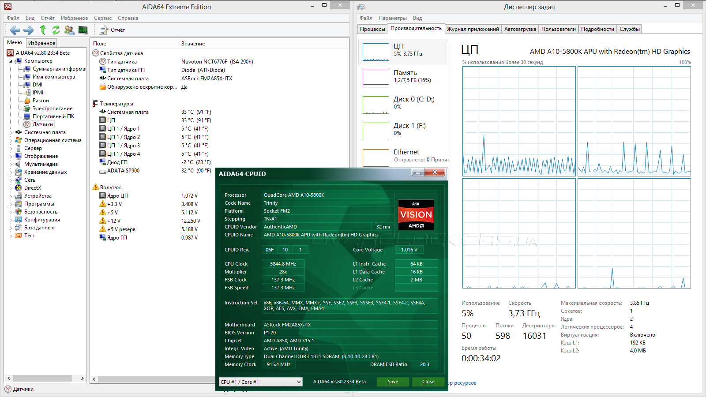Click the Close button in the CPUID dialog
The height and width of the screenshot is (397, 706).
(428, 382)
